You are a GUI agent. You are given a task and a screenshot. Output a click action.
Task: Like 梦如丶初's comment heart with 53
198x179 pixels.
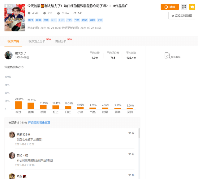pyautogui.click(x=130, y=154)
